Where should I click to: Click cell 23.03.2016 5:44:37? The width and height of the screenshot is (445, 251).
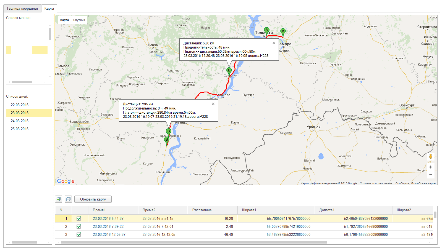[x=113, y=218]
